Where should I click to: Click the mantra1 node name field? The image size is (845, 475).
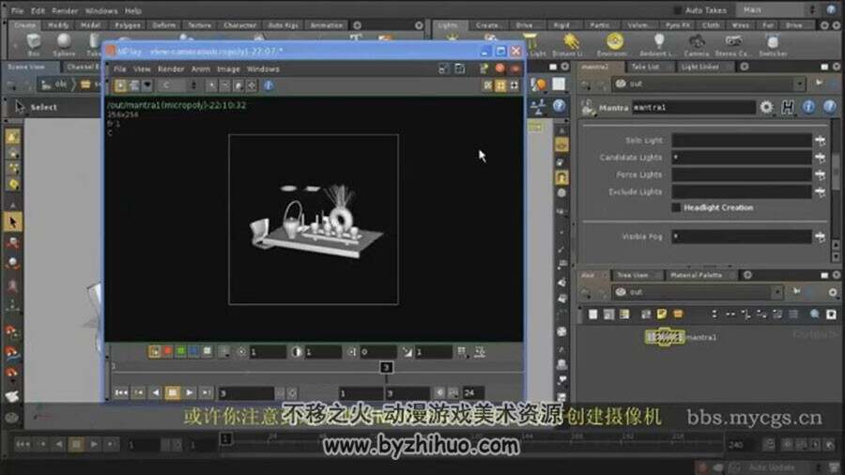(693, 108)
